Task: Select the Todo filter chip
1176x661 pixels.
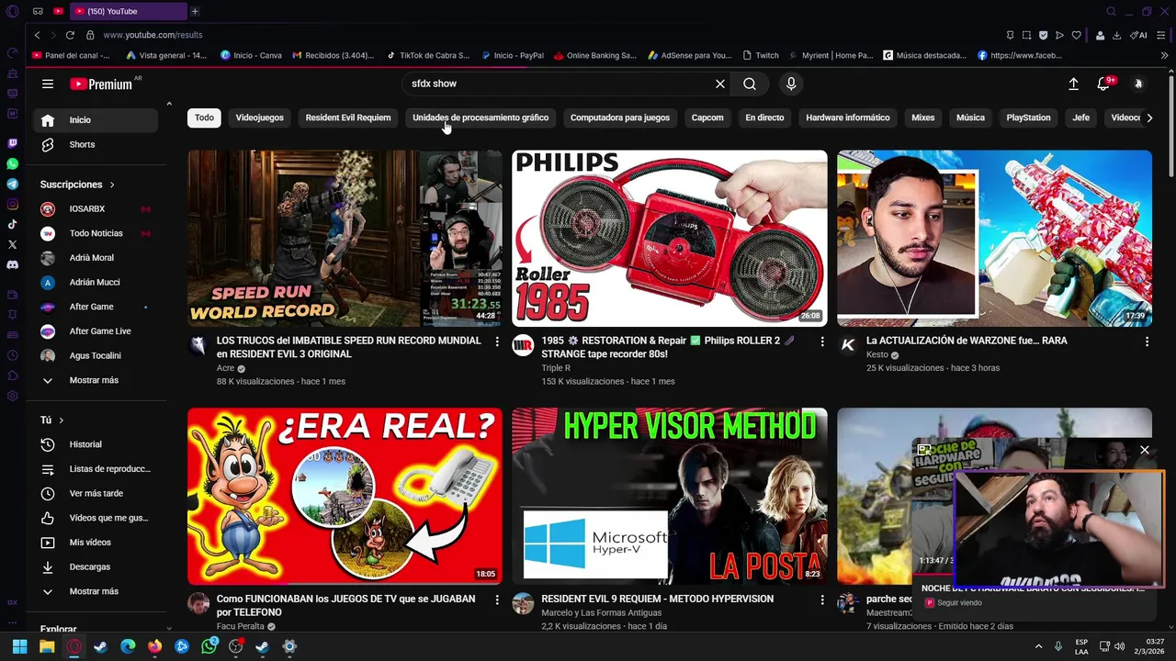Action: point(204,118)
